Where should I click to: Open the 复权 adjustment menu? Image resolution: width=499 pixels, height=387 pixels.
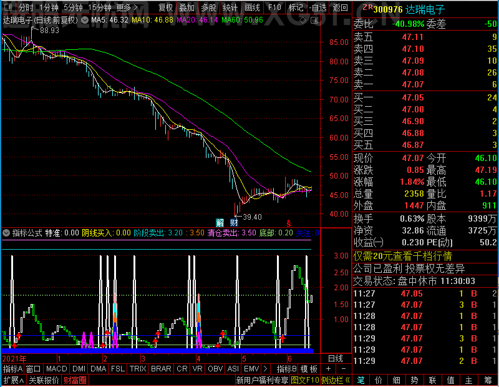tap(165, 7)
